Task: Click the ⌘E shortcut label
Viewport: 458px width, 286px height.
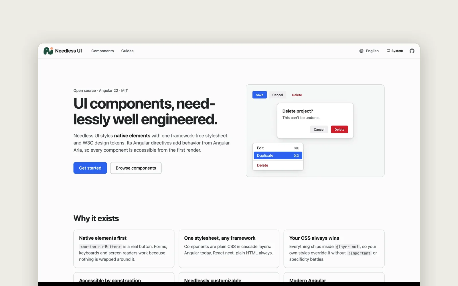Action: [x=297, y=148]
